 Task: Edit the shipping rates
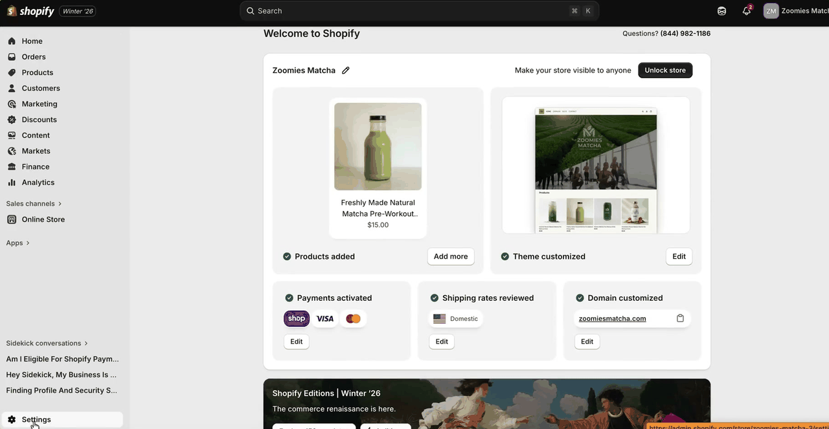click(x=442, y=342)
